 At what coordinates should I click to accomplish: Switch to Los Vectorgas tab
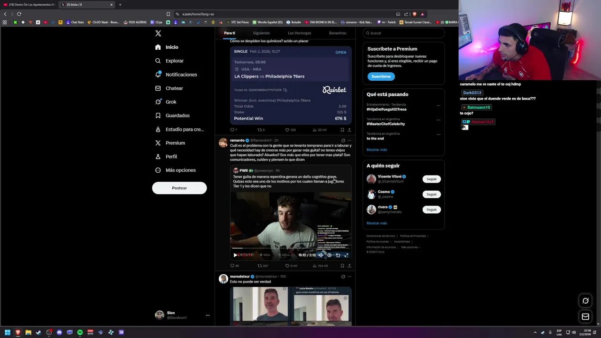(x=299, y=33)
